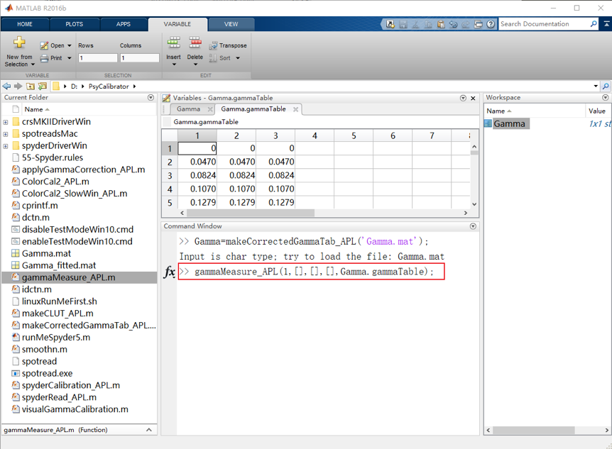Click the Open variable icon

[x=44, y=45]
